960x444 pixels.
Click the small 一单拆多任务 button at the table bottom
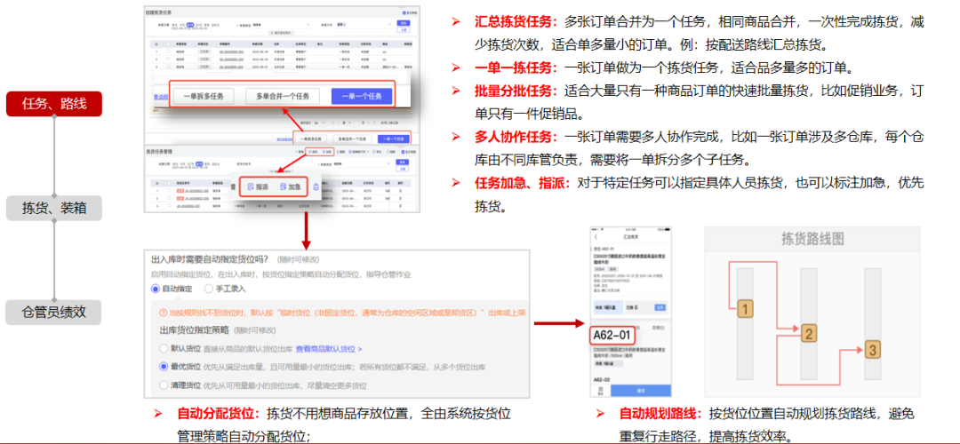pyautogui.click(x=311, y=139)
